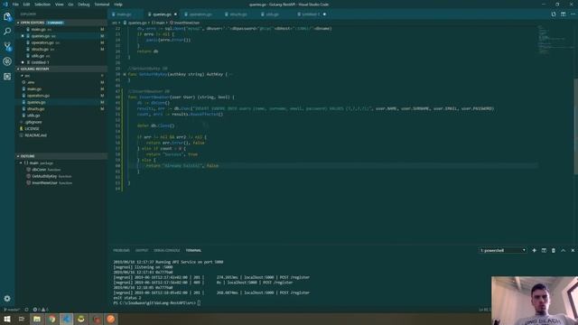The image size is (578, 325).
Task: Open Chrome from the taskbar
Action: tap(51, 319)
